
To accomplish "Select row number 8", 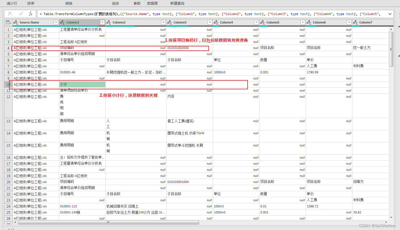I will [x=8, y=72].
